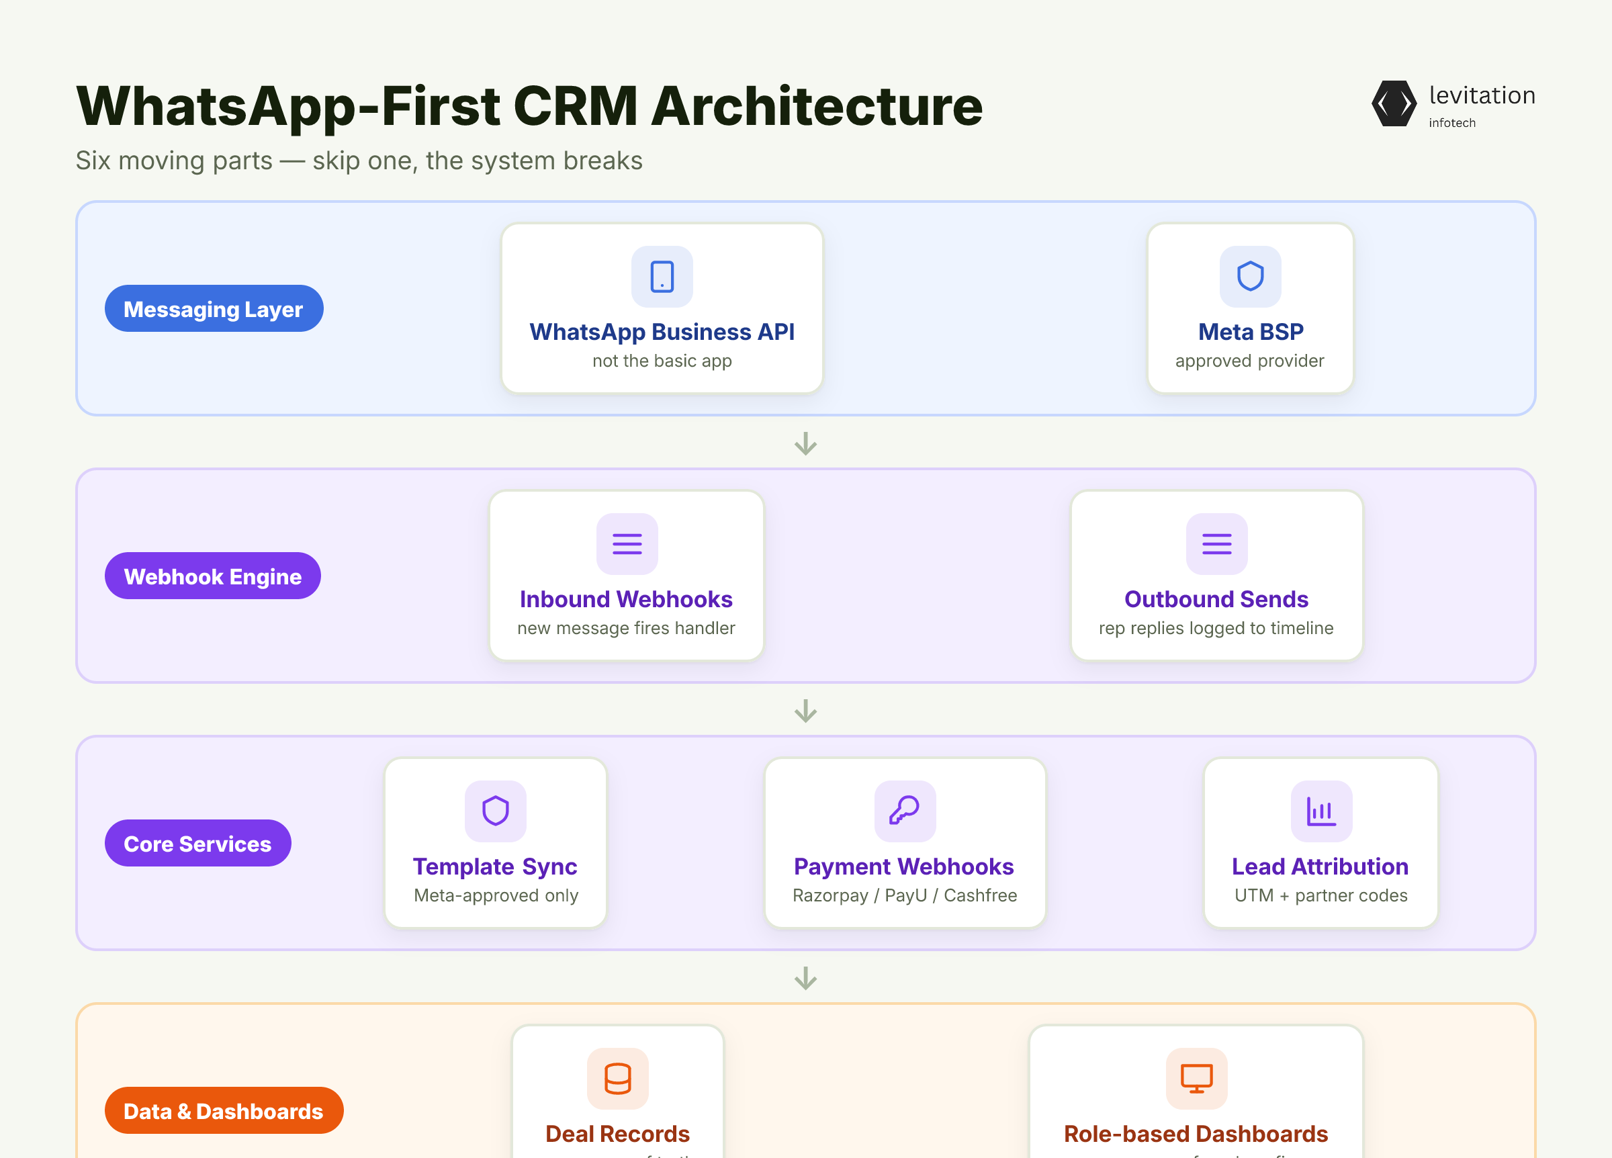The height and width of the screenshot is (1158, 1612).
Task: Click the Inbound Webhooks title
Action: point(625,599)
